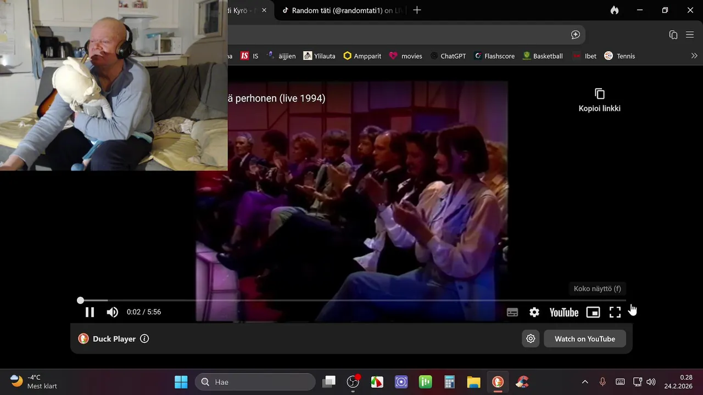
Task: Open the ChatGPT bookmark
Action: point(448,56)
